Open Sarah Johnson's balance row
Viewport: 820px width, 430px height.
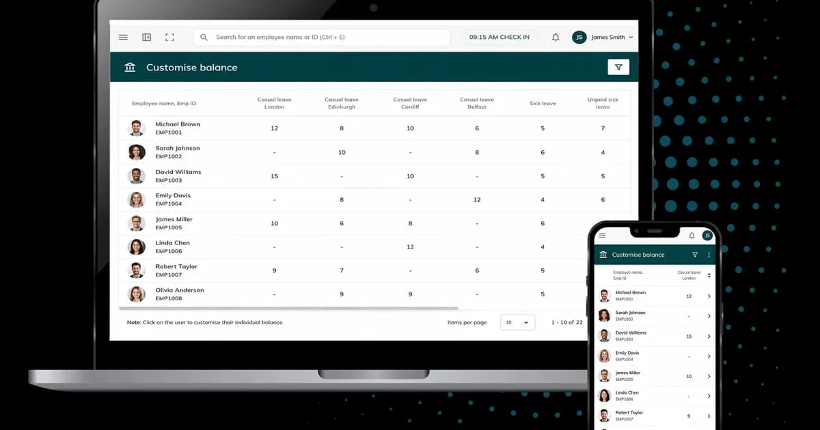click(374, 152)
